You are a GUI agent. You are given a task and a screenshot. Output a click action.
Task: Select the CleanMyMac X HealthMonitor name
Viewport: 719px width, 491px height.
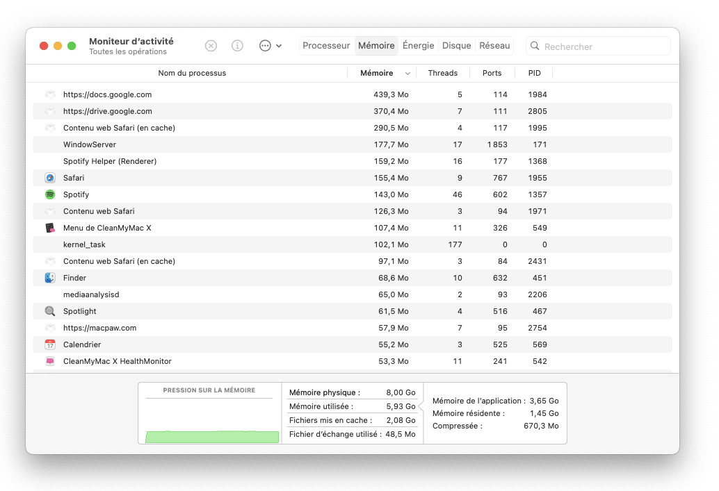tap(118, 361)
